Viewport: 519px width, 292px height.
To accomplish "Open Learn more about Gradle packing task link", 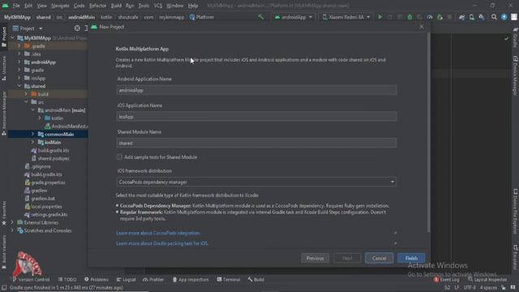I will pos(162,243).
